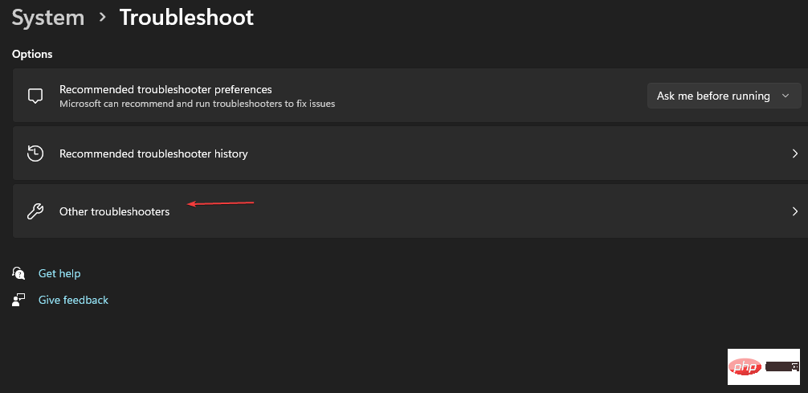The image size is (808, 393).
Task: Expand Recommended troubleshooter history using right chevron
Action: tap(794, 154)
